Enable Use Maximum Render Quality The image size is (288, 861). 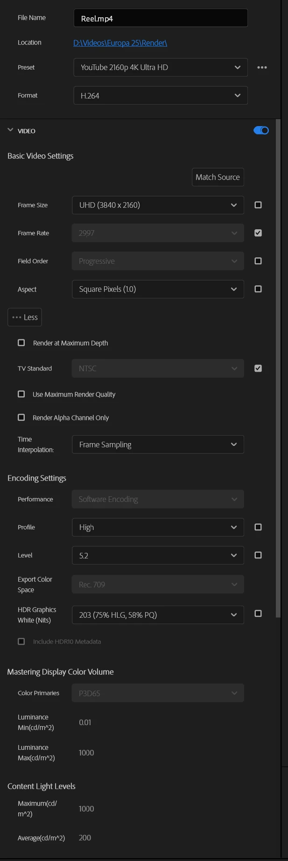pyautogui.click(x=21, y=394)
